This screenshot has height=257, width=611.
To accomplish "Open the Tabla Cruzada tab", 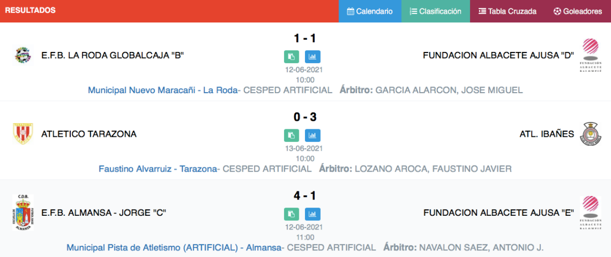I will tap(508, 11).
